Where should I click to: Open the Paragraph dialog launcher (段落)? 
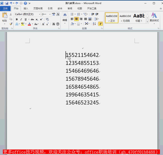click(x=102, y=28)
